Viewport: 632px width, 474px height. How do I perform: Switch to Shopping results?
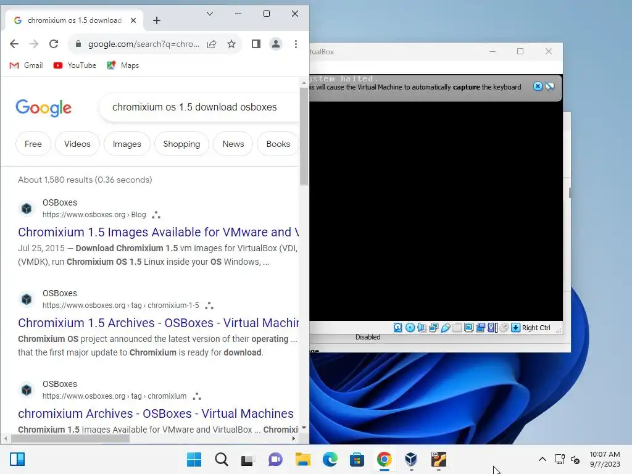(x=181, y=144)
